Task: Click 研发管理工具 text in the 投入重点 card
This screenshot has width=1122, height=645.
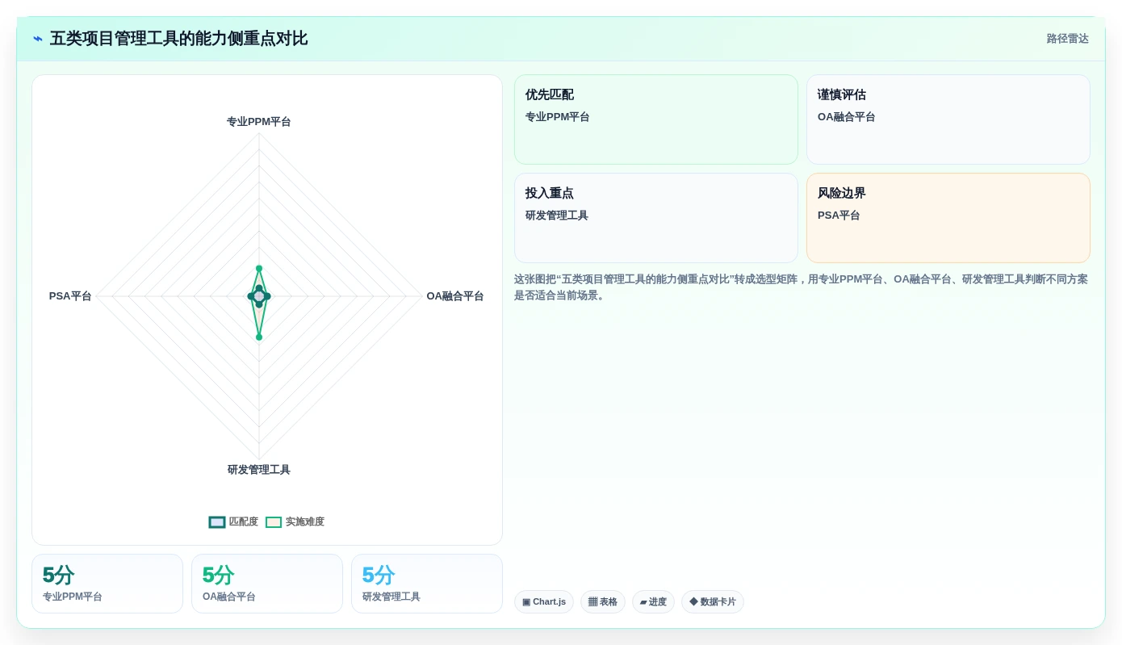Action: 557,216
